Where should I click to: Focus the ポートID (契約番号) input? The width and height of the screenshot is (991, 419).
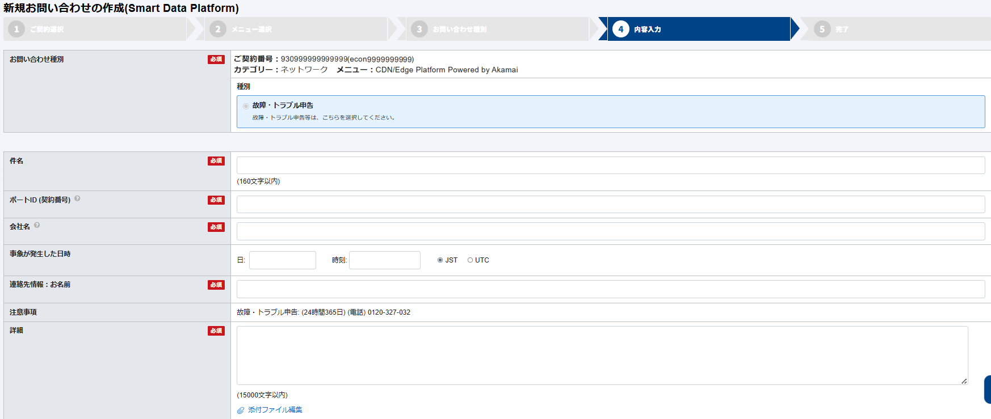(x=610, y=205)
